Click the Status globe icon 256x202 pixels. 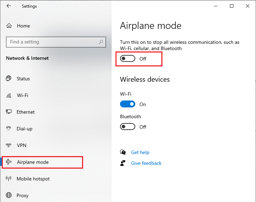(9, 79)
